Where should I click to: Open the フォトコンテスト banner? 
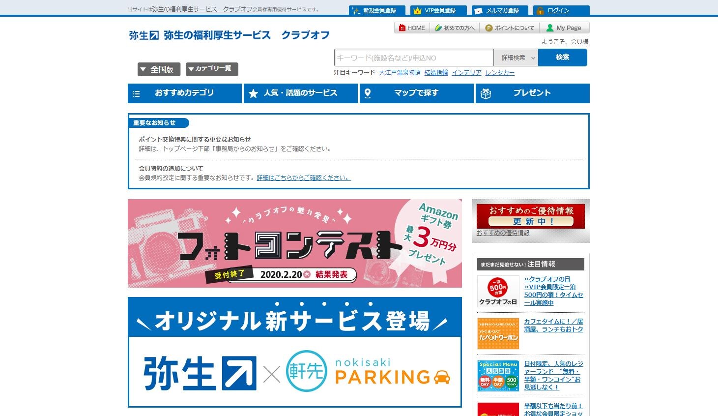295,243
